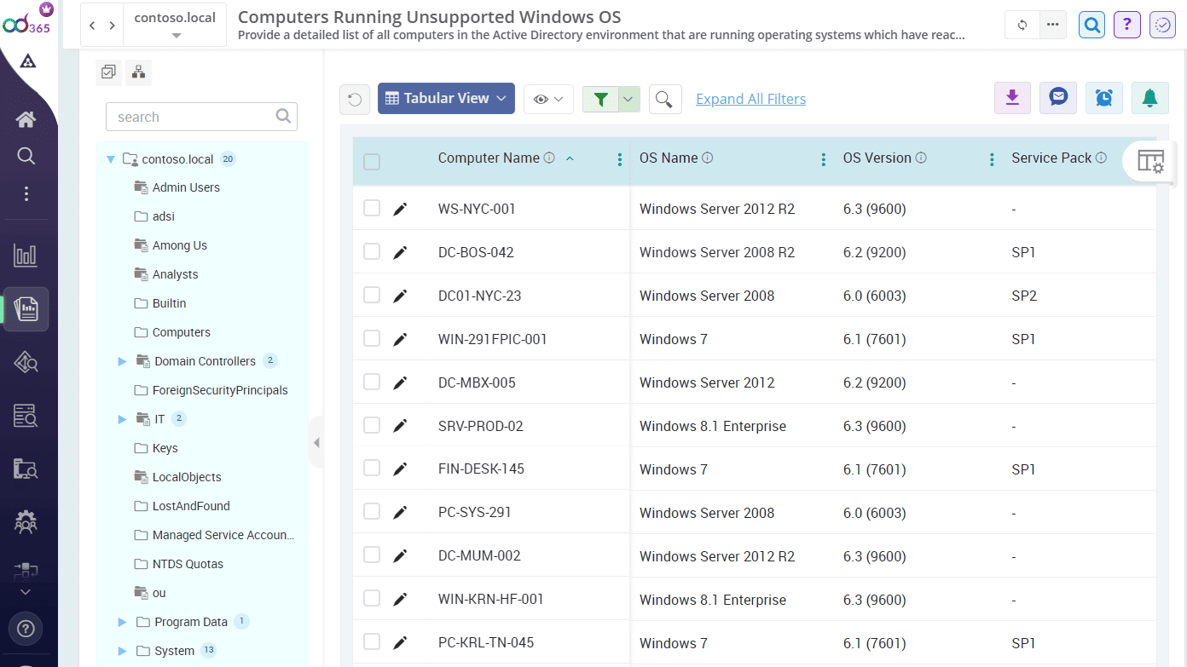
Task: Open the email subscription icon
Action: point(1058,97)
